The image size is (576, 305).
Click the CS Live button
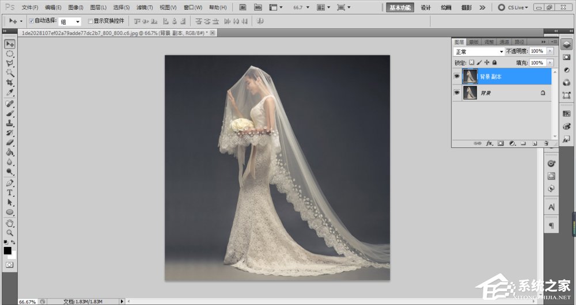(x=513, y=7)
